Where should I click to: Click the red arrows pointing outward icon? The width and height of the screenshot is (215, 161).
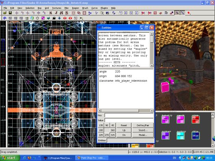point(70,18)
